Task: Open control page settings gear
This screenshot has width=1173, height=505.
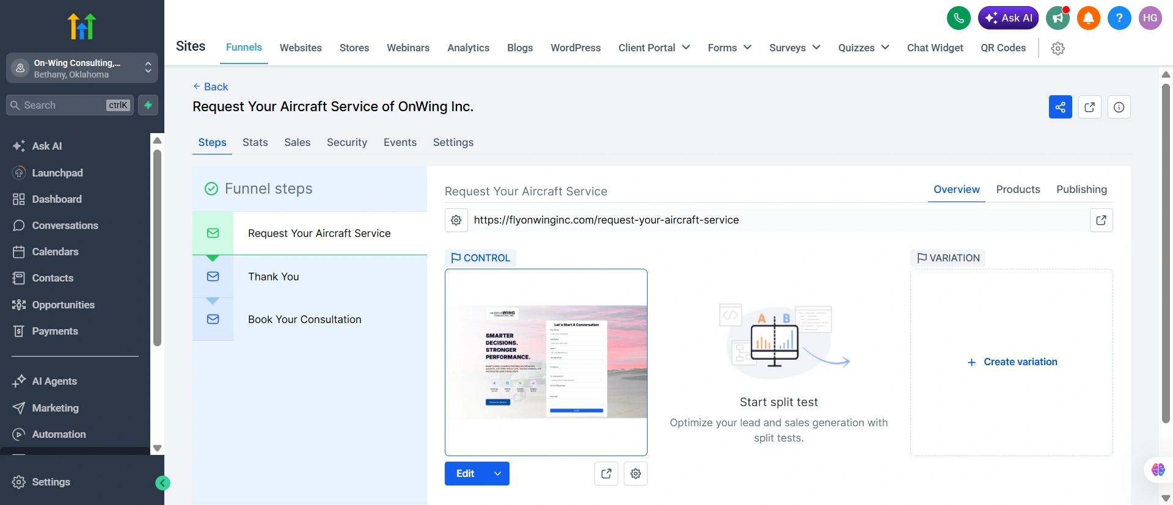Action: point(635,473)
